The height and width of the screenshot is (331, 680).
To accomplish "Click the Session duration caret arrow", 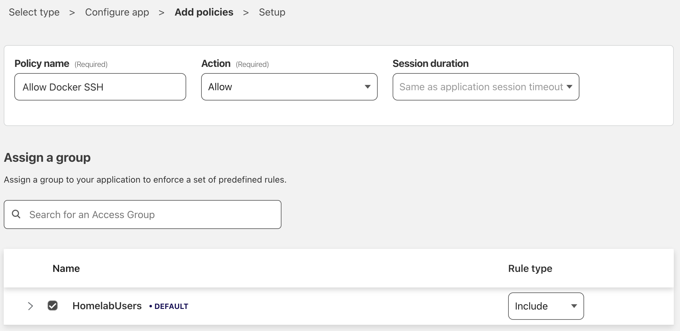I will 569,87.
